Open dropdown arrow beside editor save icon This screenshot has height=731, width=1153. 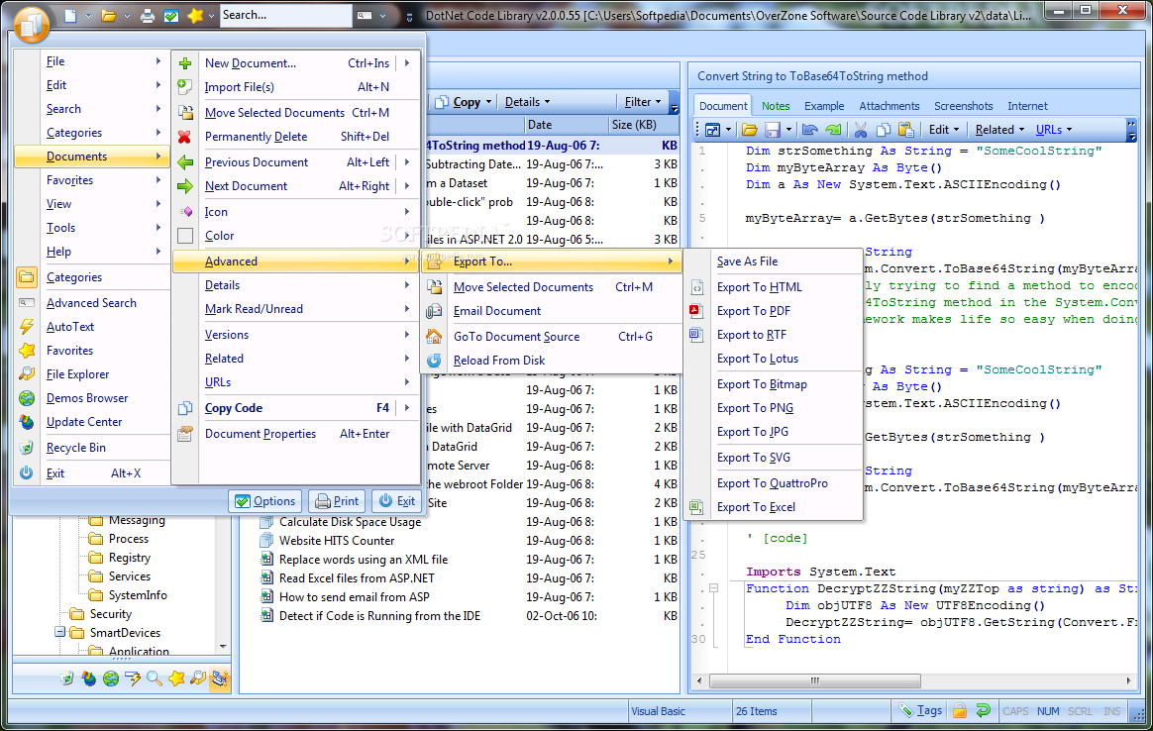(789, 130)
